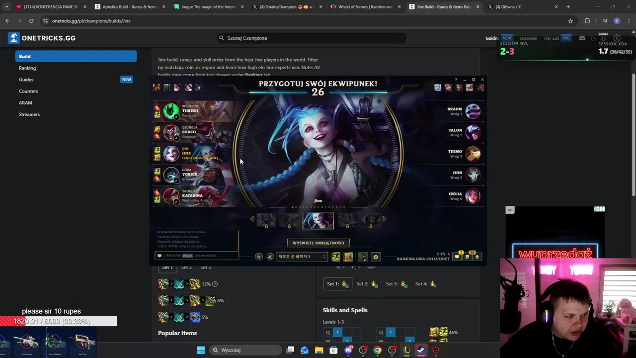Viewport: 636px width, 358px height.
Task: Reload the page in Chrome
Action: coord(31,21)
